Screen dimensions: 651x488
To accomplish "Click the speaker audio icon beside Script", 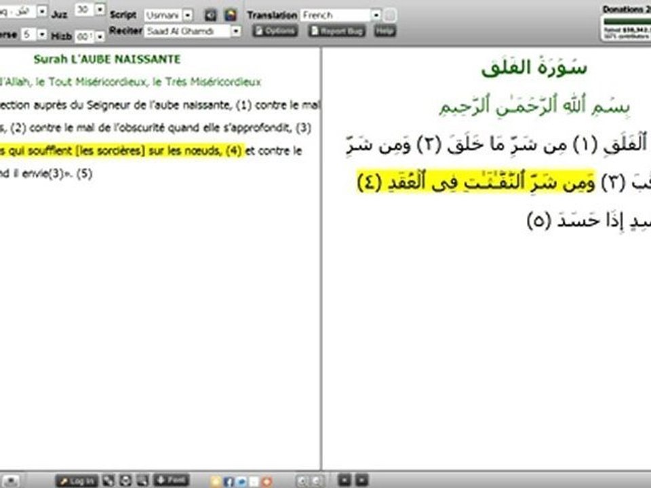I will pos(210,16).
